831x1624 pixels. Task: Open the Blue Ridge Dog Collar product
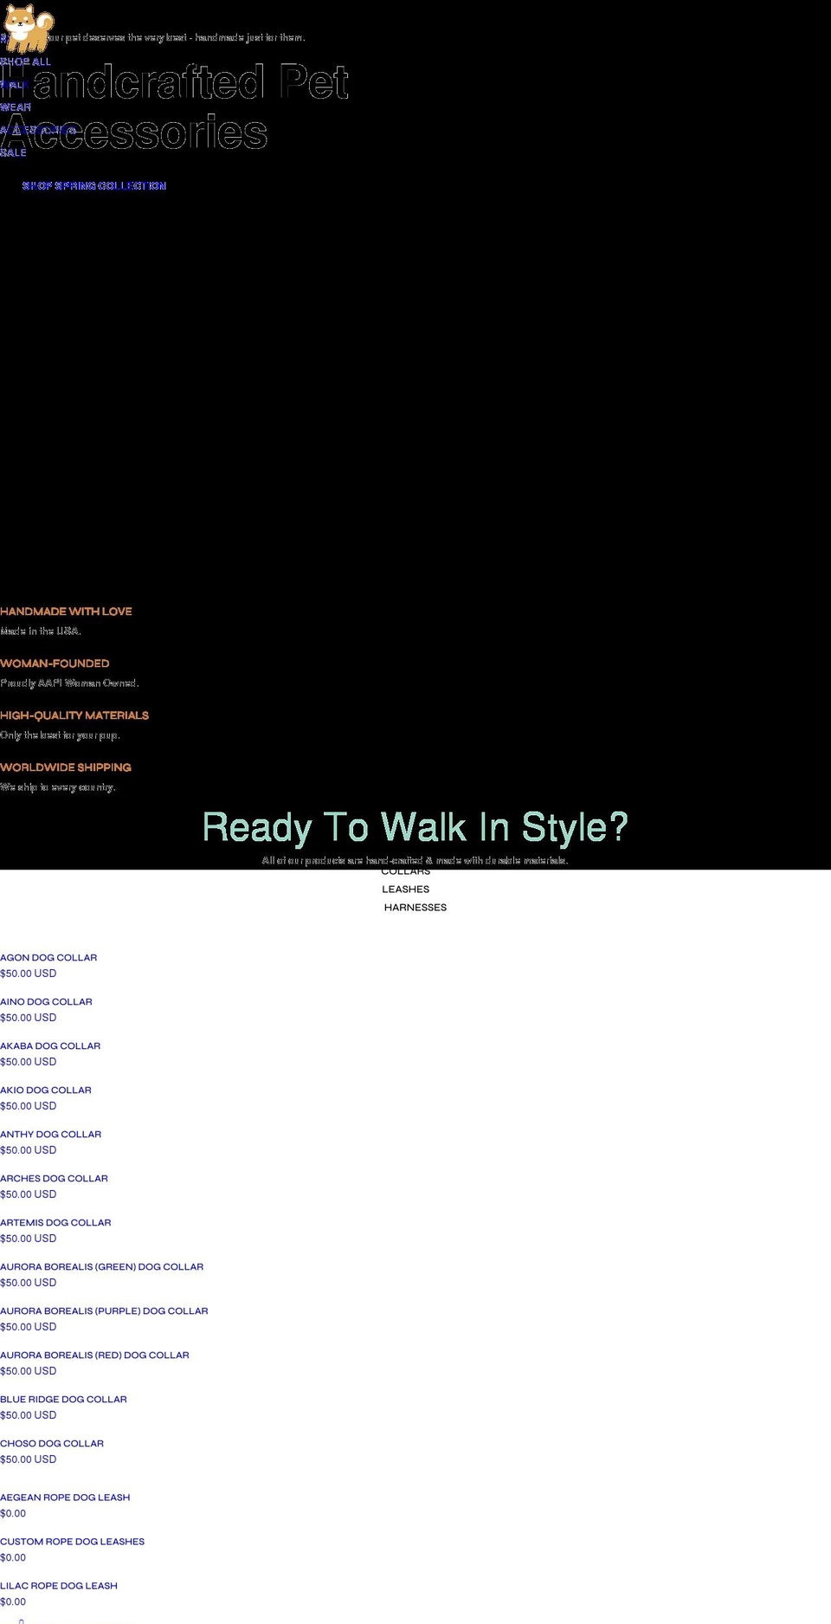click(x=63, y=1400)
